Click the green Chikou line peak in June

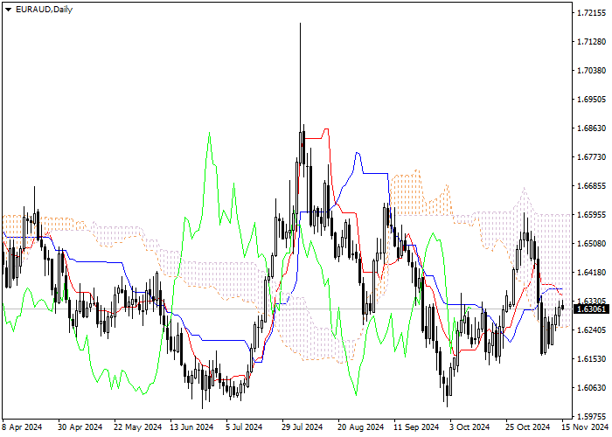point(210,134)
